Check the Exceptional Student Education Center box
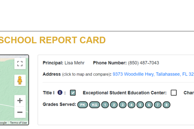 pos(174,93)
